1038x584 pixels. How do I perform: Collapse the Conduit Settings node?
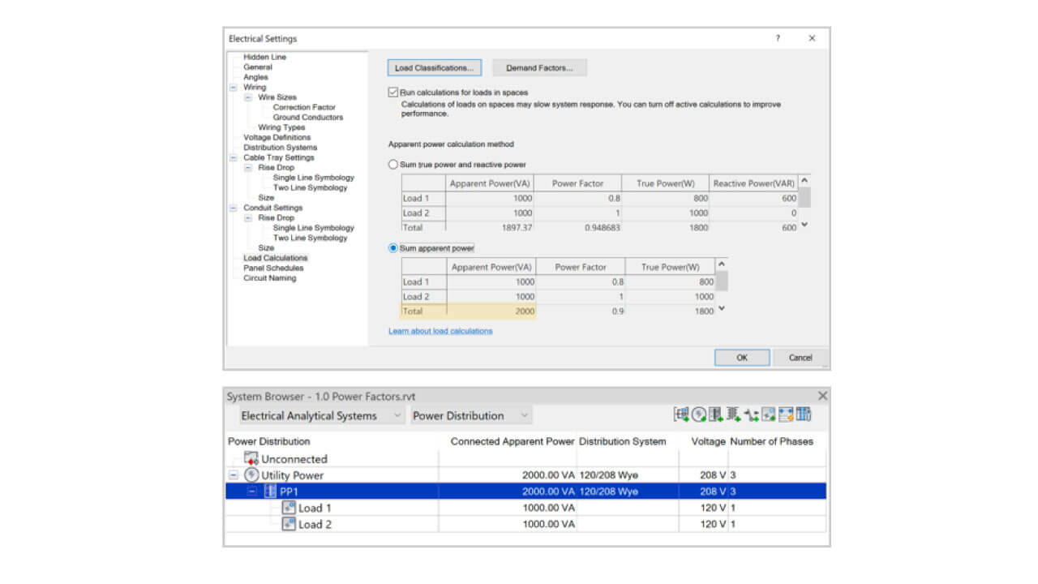coord(234,208)
